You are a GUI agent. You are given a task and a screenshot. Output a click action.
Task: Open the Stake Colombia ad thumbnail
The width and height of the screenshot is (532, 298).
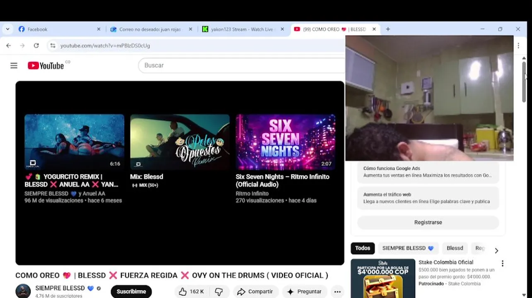383,278
